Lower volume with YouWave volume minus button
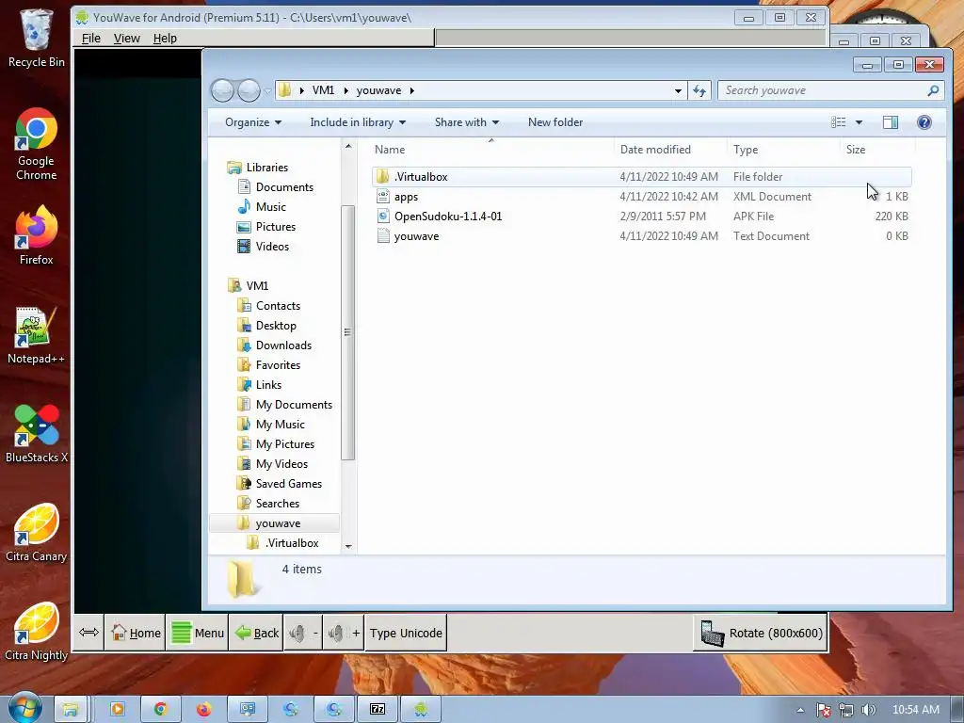The height and width of the screenshot is (723, 964). [x=303, y=633]
